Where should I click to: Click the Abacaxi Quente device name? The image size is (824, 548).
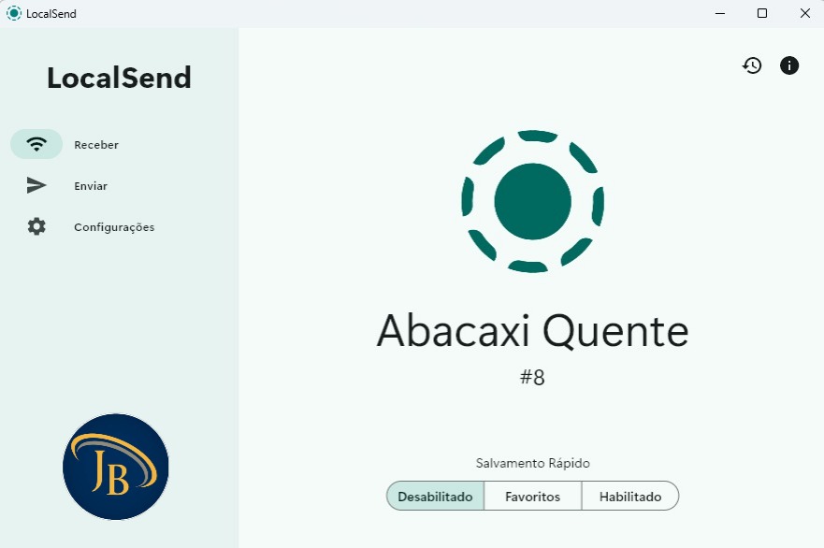[532, 330]
